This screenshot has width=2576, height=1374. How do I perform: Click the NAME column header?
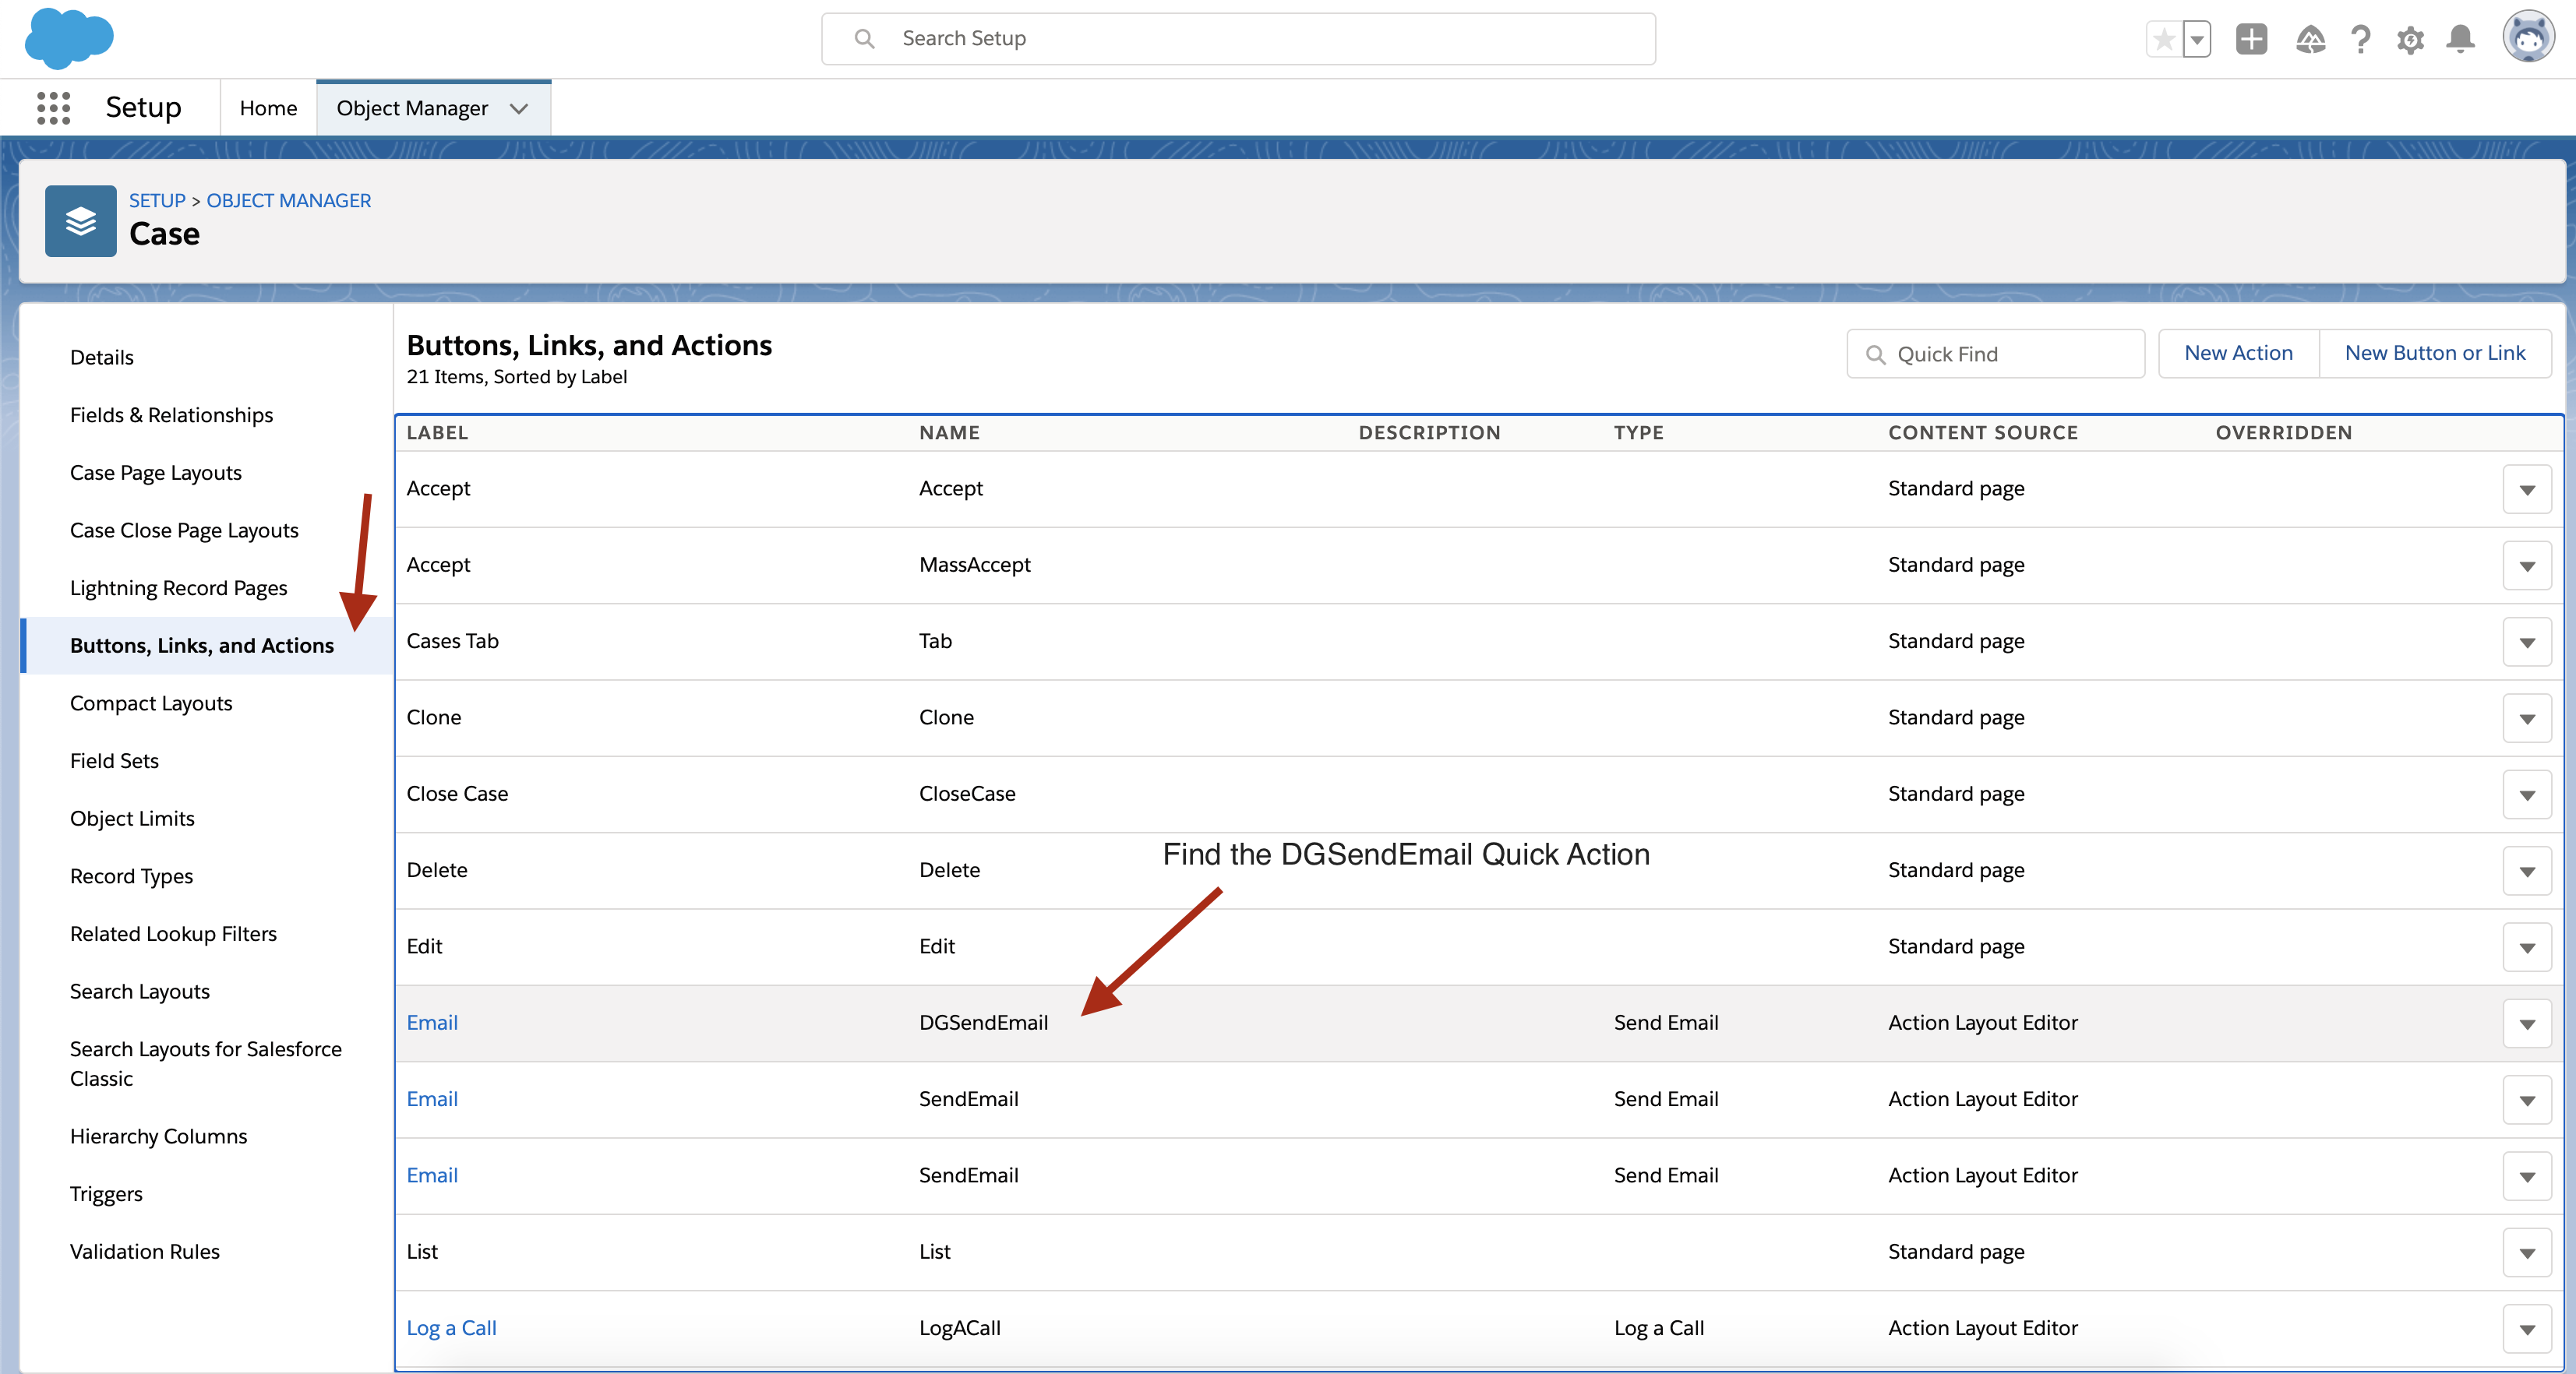[x=949, y=432]
